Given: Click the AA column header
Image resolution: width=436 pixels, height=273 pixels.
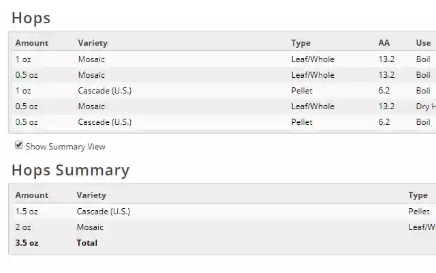Looking at the screenshot, I should tap(384, 43).
